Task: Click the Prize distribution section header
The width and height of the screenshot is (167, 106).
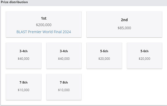Action: point(15,2)
